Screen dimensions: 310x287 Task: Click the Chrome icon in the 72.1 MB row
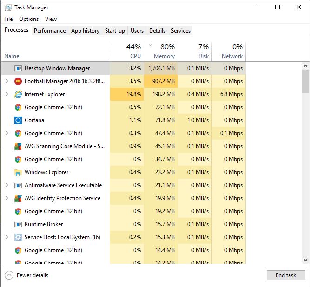pyautogui.click(x=18, y=107)
